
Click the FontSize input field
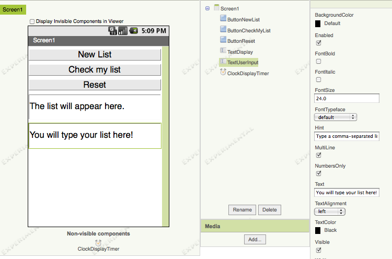click(x=347, y=98)
